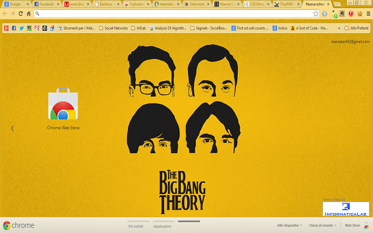Open the dark colorful bookmark icon beside Gmail
Image resolution: width=373 pixels, height=233 pixels.
click(44, 29)
